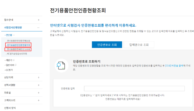Click the 인증번호 입력 label
Viewport: 194px width, 111px height.
(x=68, y=89)
